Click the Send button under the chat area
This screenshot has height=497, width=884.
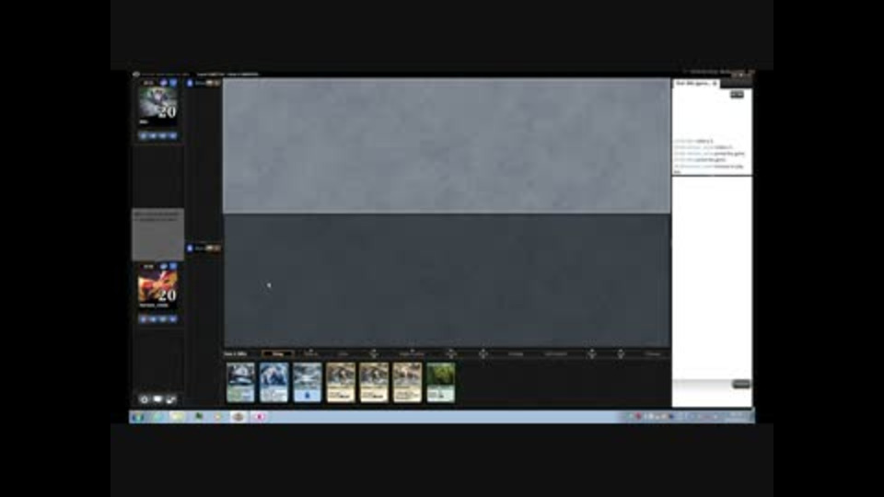[740, 384]
